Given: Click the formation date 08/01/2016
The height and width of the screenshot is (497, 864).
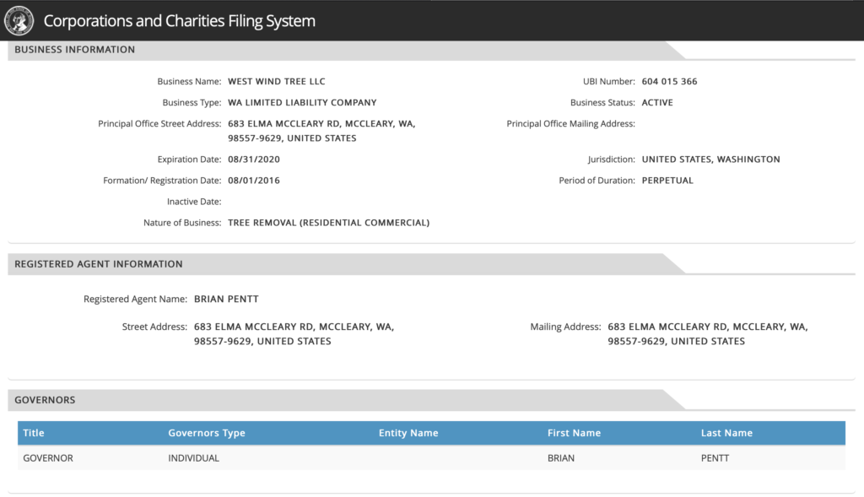Looking at the screenshot, I should [254, 181].
